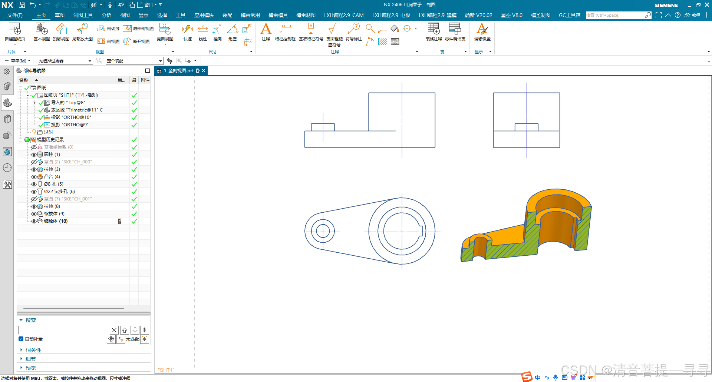The image size is (712, 382).
Task: Click the Section Line (剖切线) tool
Action: click(108, 29)
